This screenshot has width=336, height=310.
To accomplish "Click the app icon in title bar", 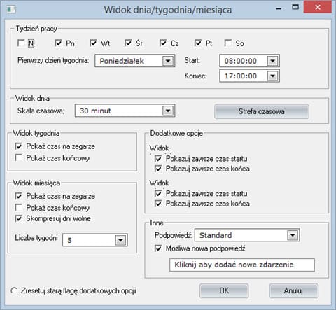I will coord(11,10).
